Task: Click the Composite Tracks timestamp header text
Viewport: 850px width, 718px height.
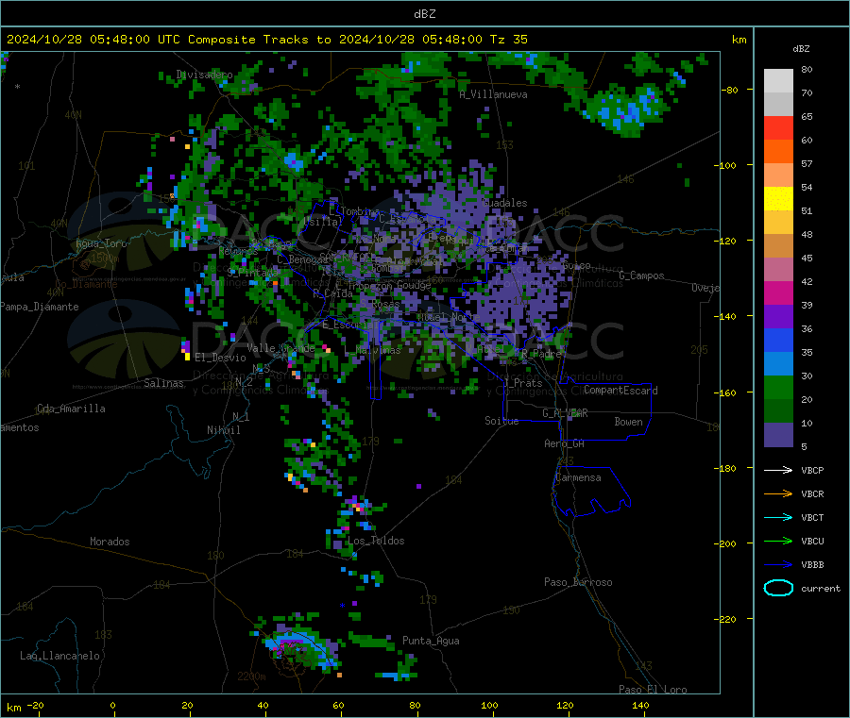Action: [266, 40]
